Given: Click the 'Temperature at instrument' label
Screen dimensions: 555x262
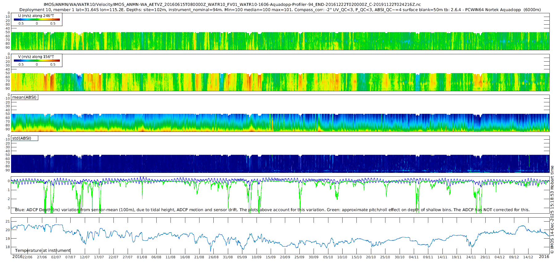Looking at the screenshot, I should 43,251.
